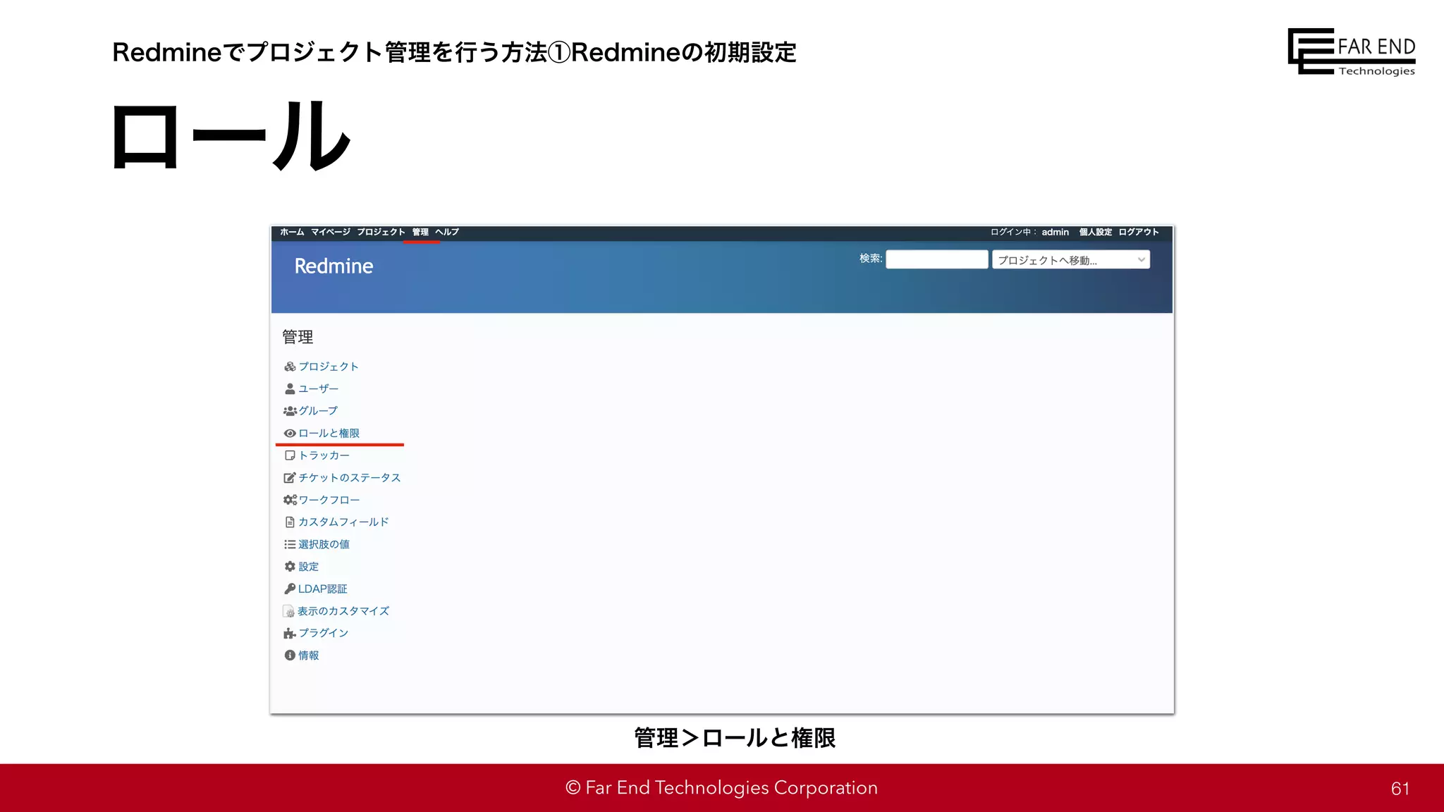Click the カスタムフィールド document icon
This screenshot has height=812, width=1444.
click(290, 522)
